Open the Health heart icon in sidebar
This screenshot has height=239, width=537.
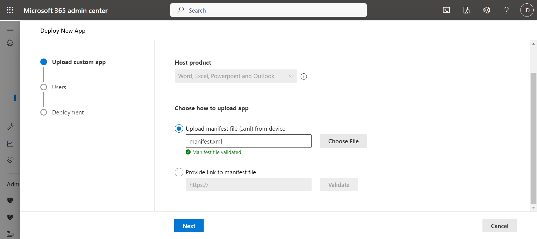click(10, 160)
